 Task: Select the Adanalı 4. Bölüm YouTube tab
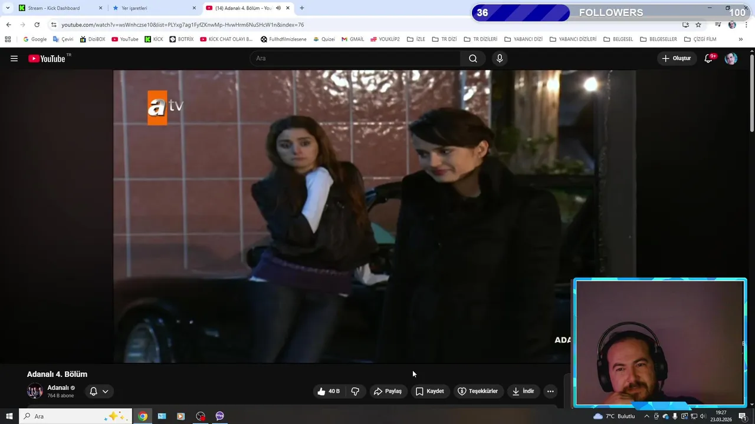tap(248, 8)
